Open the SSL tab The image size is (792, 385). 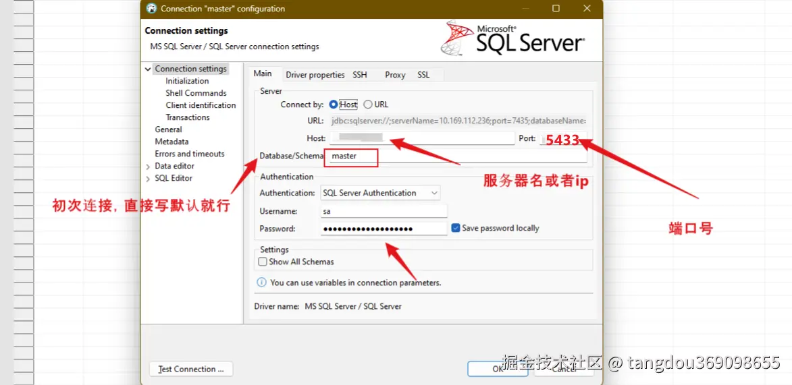coord(423,75)
